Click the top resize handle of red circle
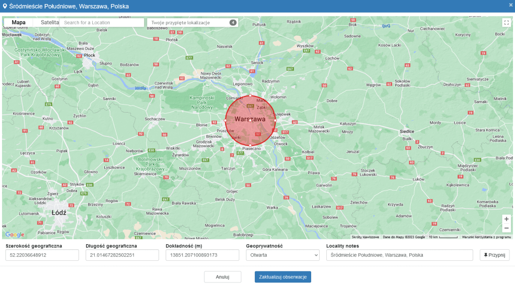 (x=250, y=96)
